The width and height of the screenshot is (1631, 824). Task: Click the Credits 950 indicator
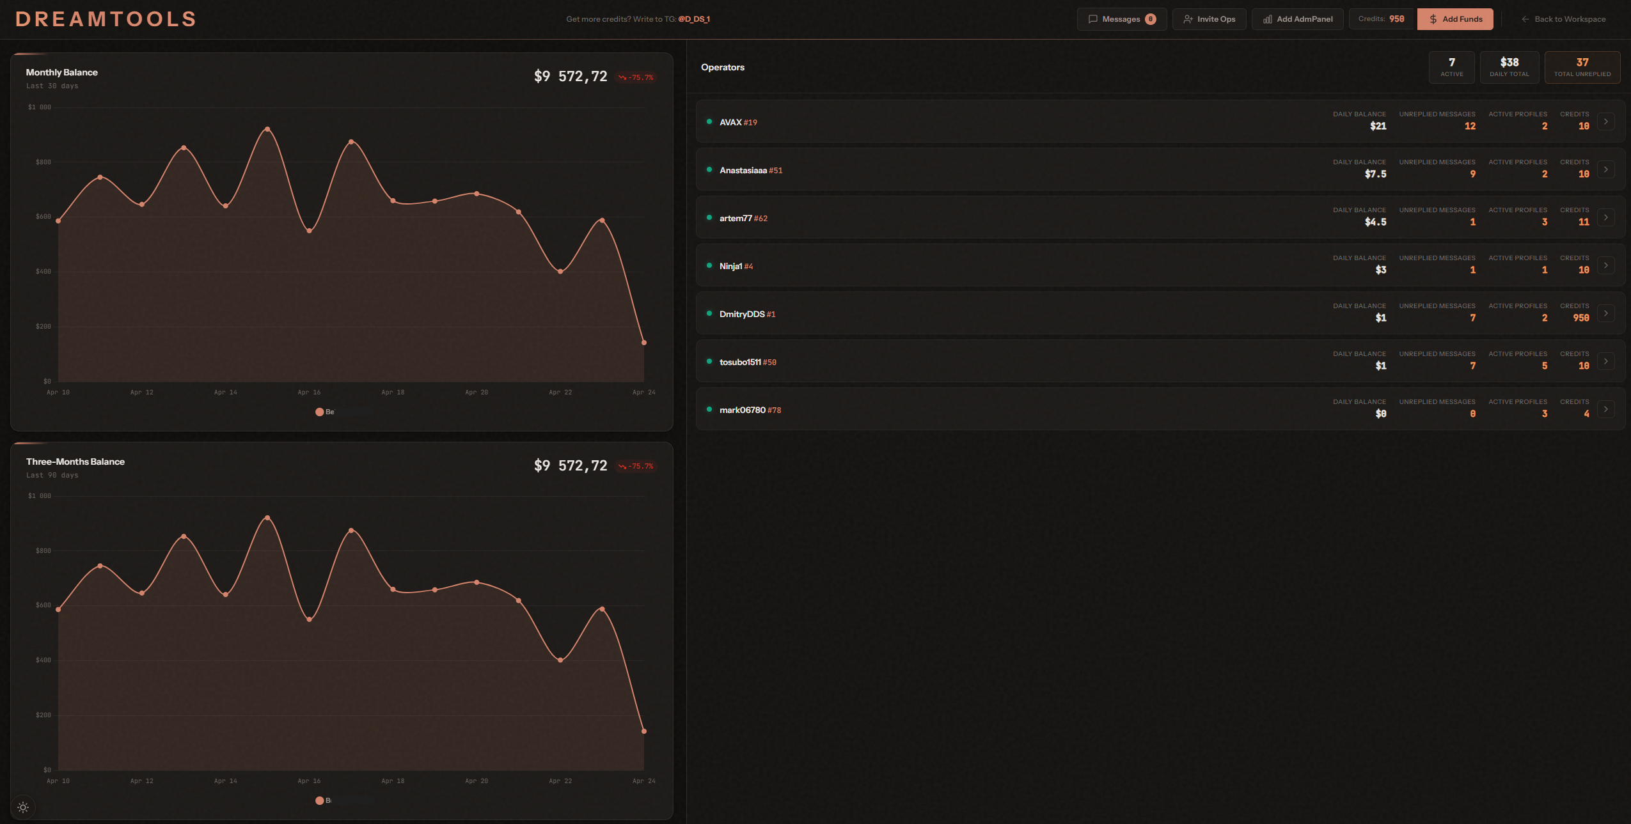pyautogui.click(x=1381, y=19)
